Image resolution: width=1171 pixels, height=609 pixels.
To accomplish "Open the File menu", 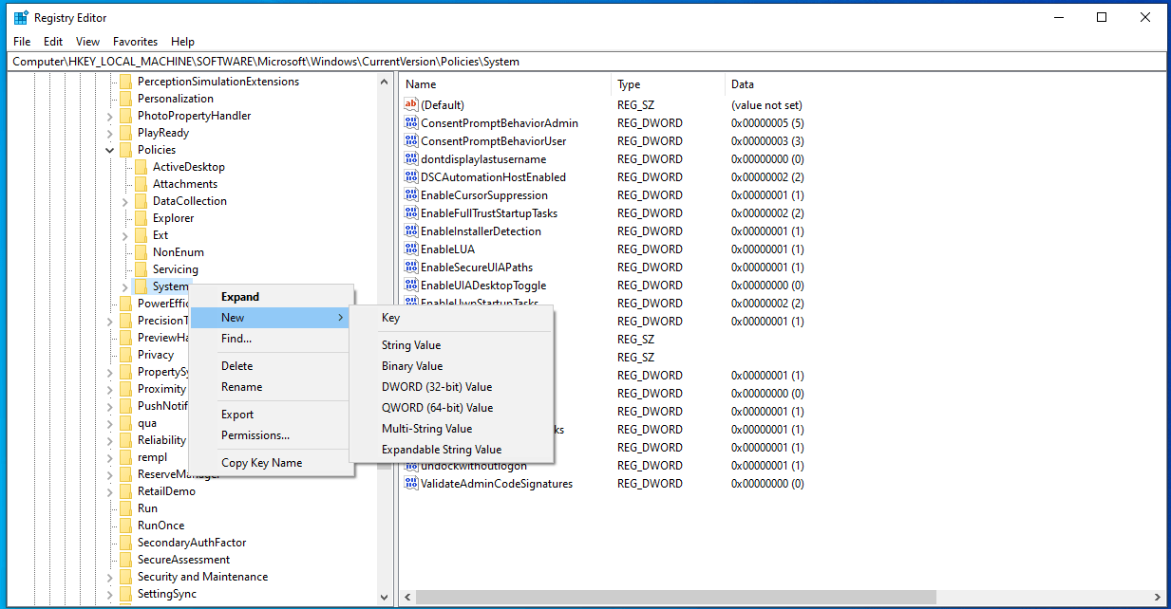I will [x=22, y=42].
